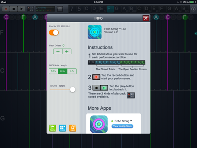The width and height of the screenshot is (197, 148).
Task: Tap the green home icon
Action: 53,128
